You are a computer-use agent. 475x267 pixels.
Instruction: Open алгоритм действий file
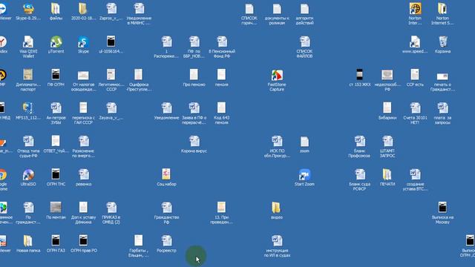tap(304, 9)
